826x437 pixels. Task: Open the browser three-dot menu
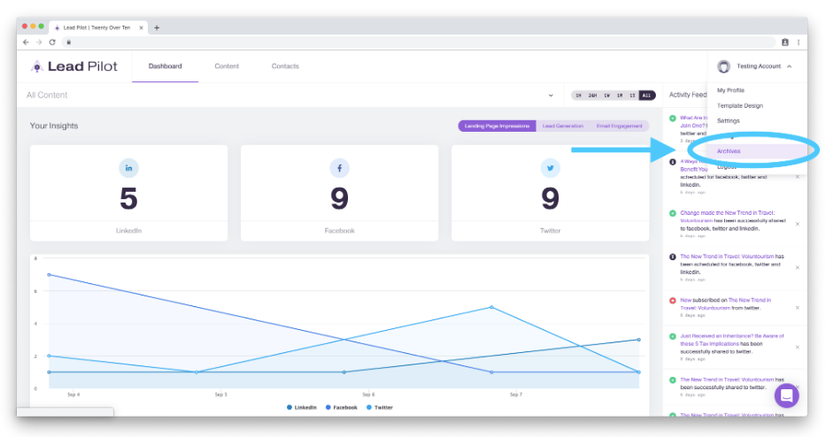tap(799, 42)
